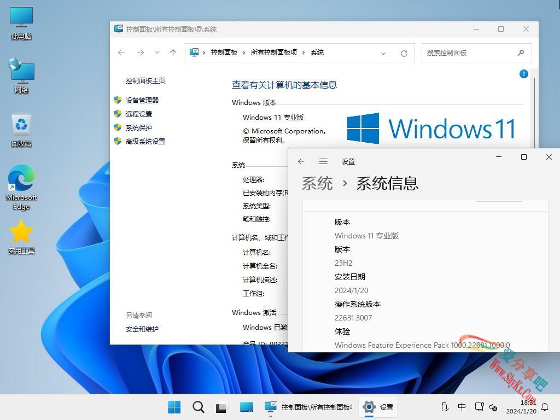This screenshot has height=420, width=560.
Task: Minimize the Control Panel window
Action: (476, 29)
